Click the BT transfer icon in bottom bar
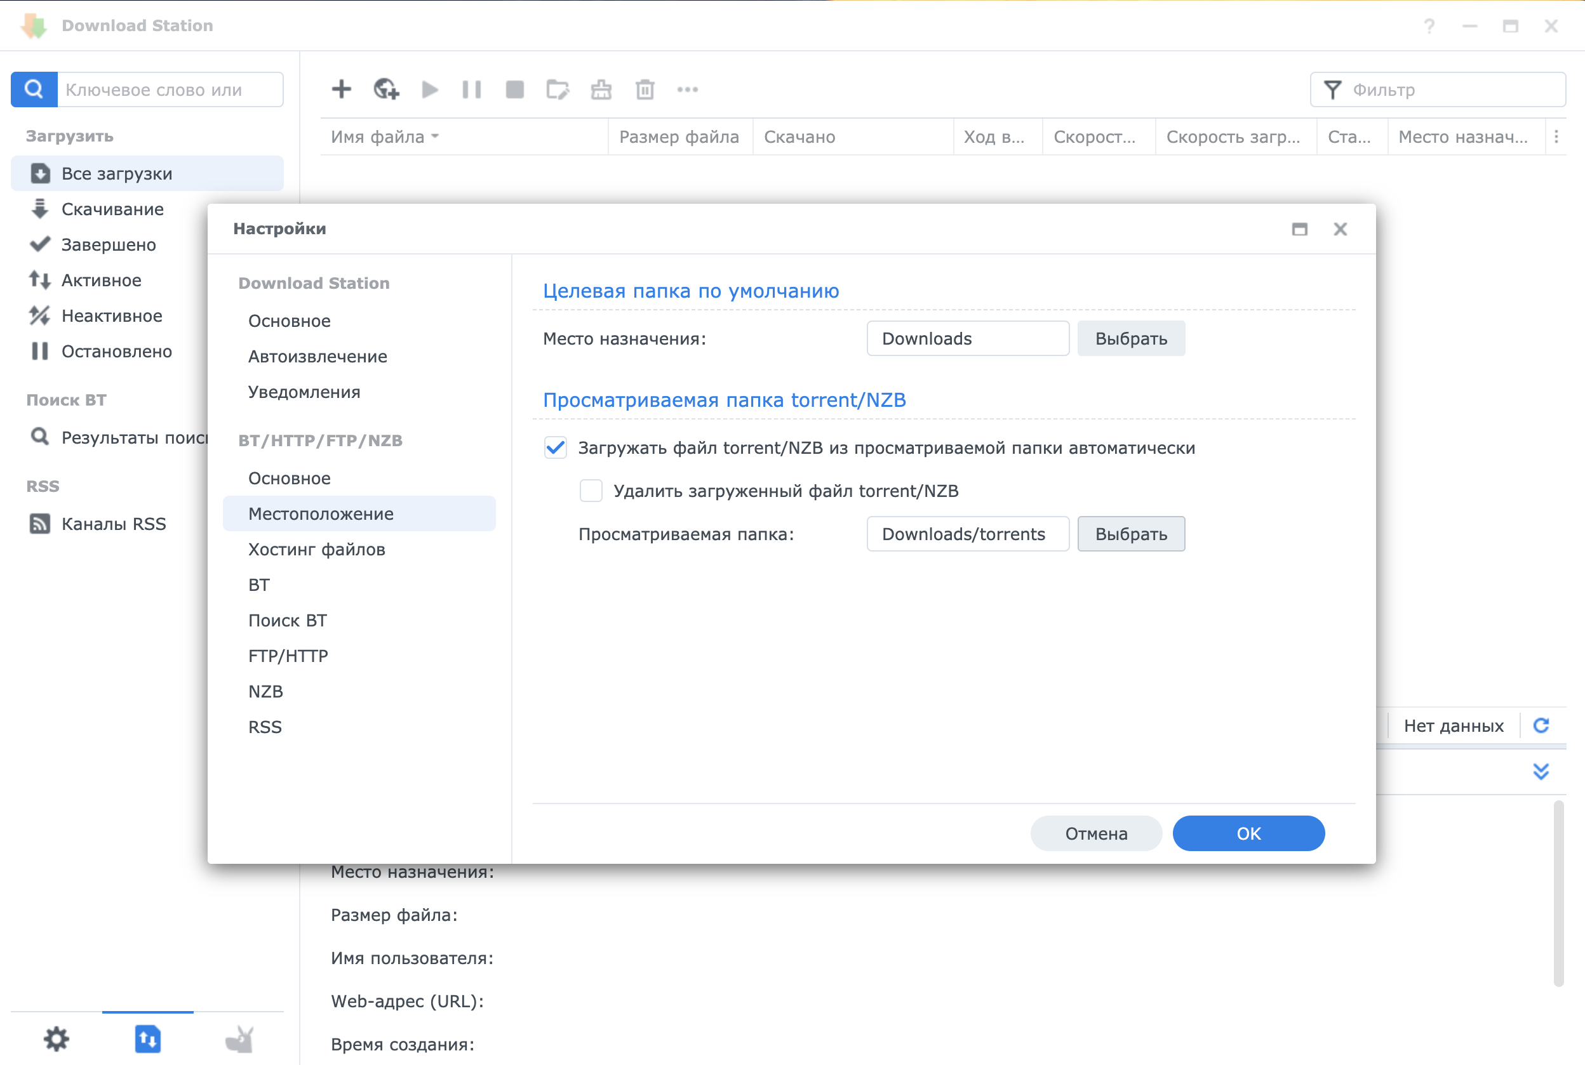The image size is (1585, 1065). click(147, 1038)
